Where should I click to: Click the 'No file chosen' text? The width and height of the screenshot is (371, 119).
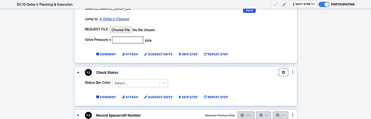pos(144,30)
